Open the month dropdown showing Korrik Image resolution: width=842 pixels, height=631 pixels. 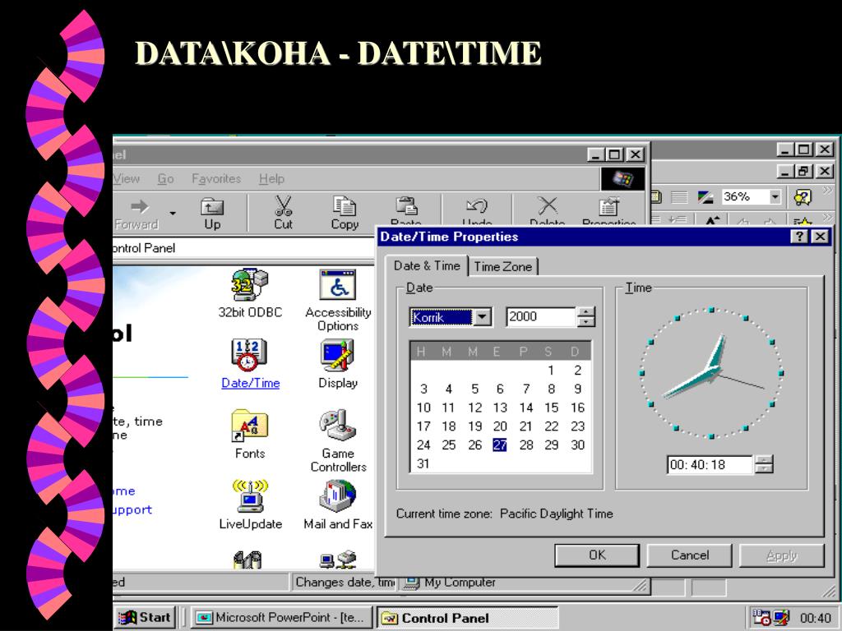pyautogui.click(x=482, y=317)
